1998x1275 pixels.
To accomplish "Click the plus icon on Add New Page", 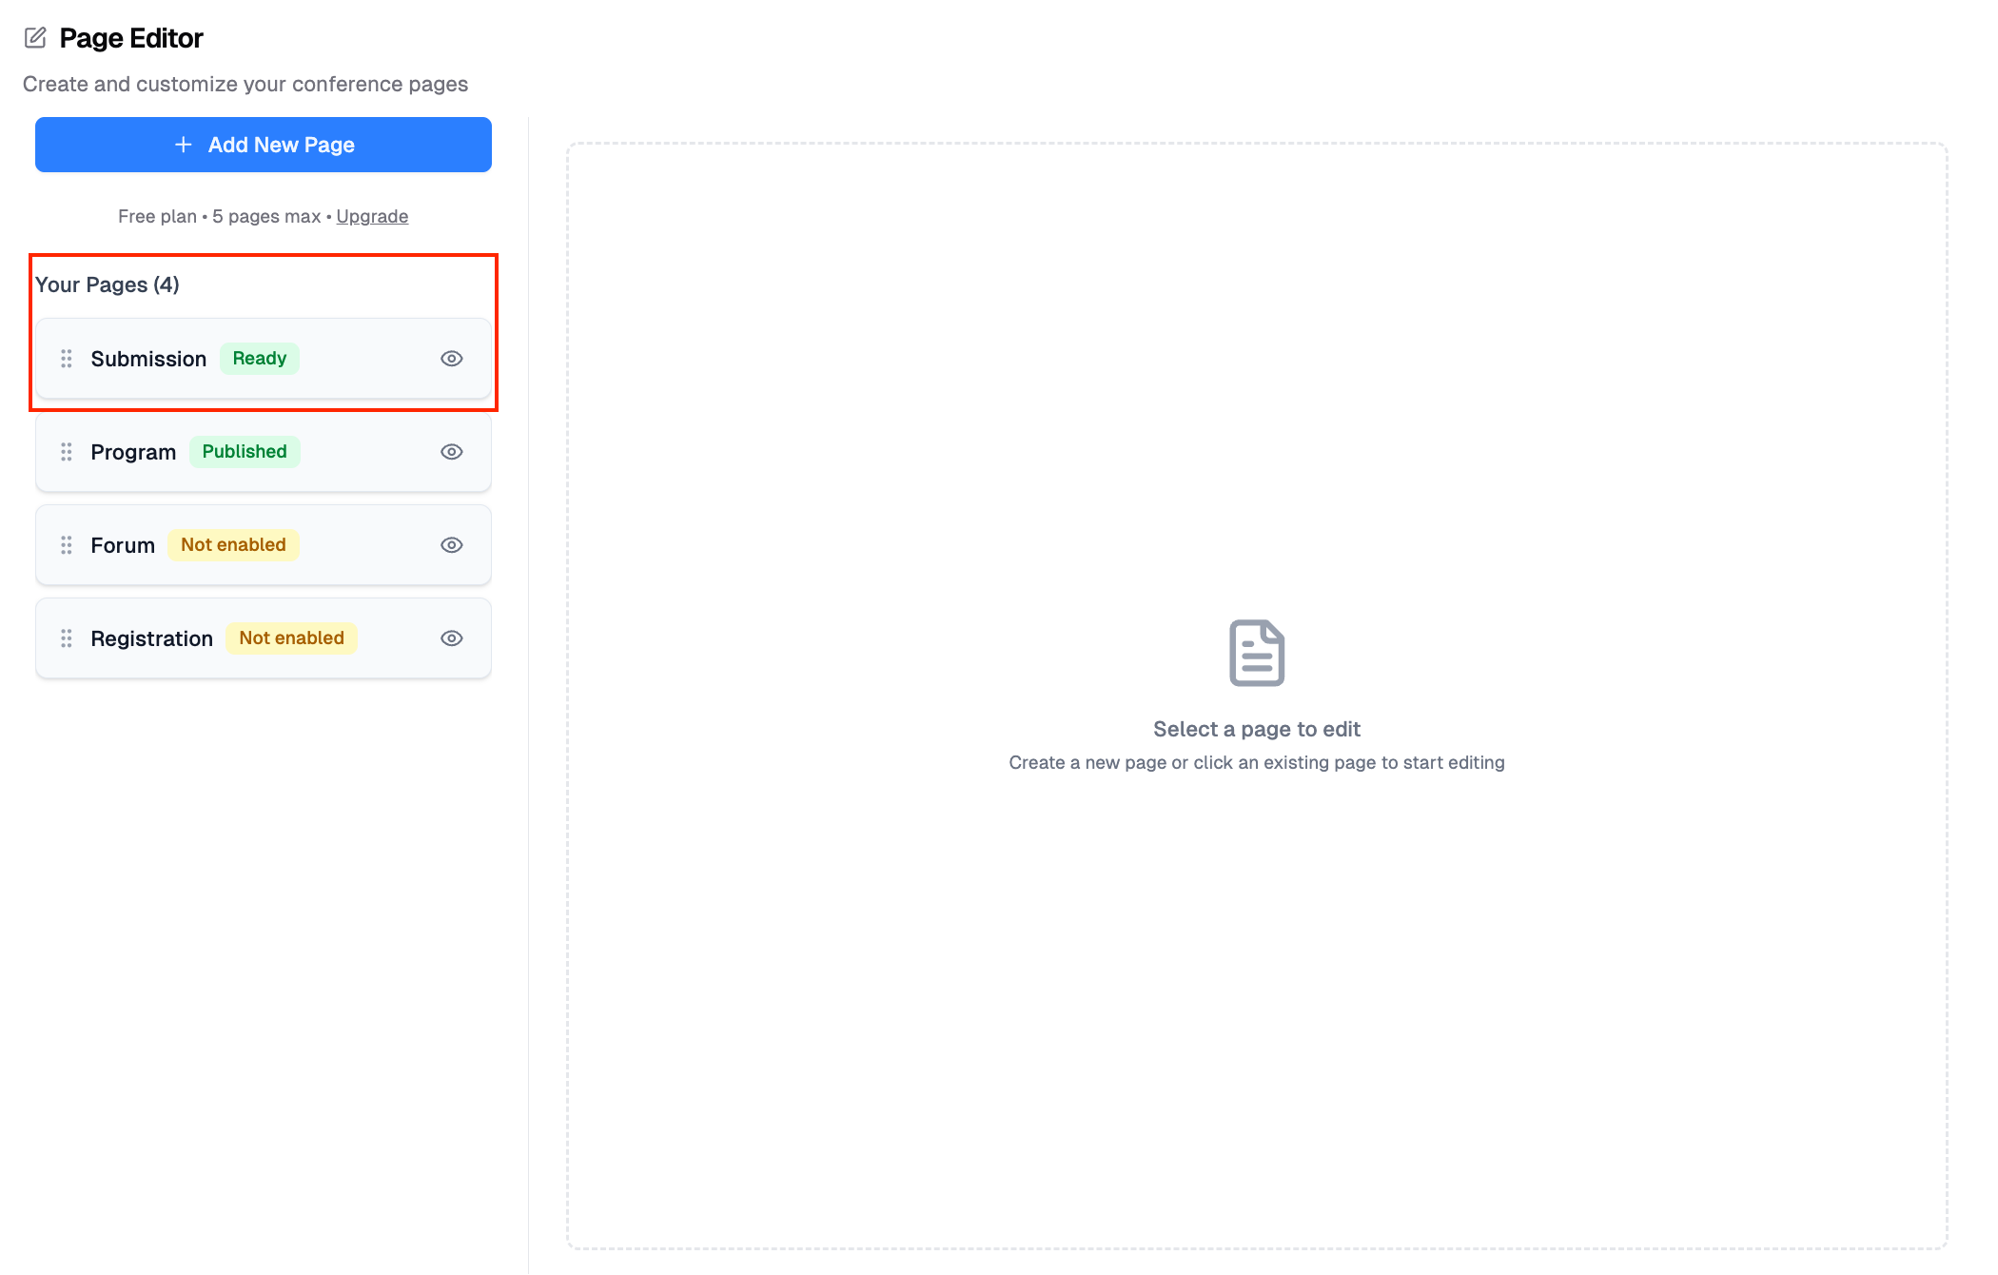I will pyautogui.click(x=184, y=145).
